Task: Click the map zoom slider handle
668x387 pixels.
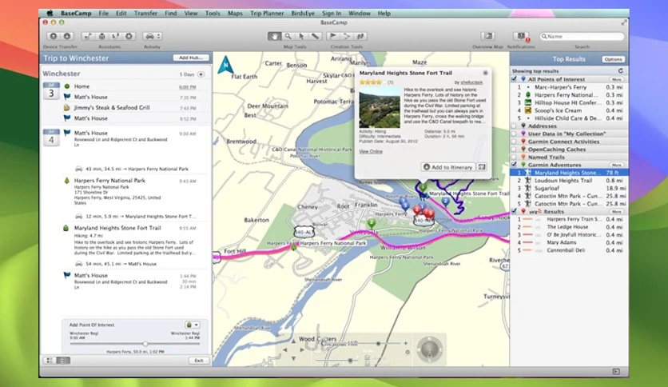Action: [378, 344]
